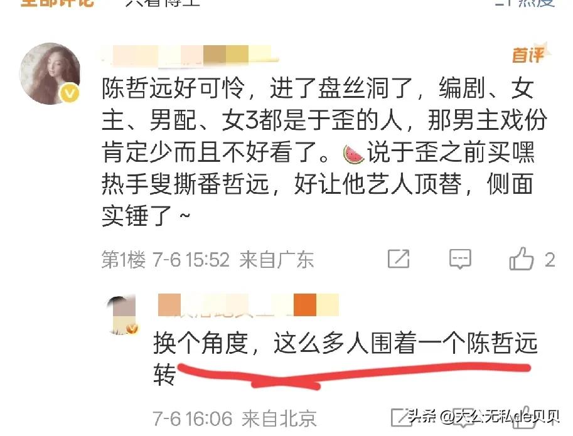573x436 pixels.
Task: Tap the 首评 badge on first comment
Action: click(529, 55)
